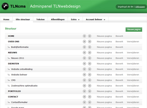Viewport: 147px width, 108px height.
Task: Delete NIEUWS page via Verwijderen
Action: [133, 52]
